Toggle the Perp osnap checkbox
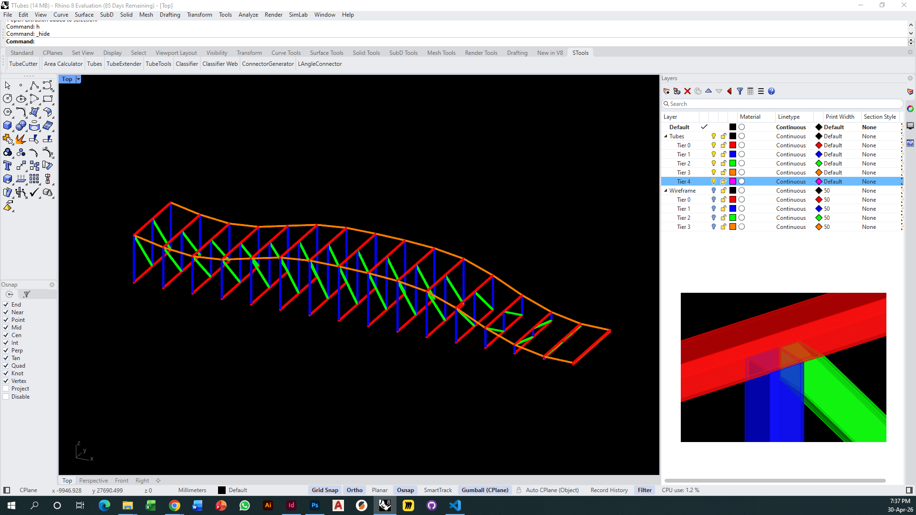Image resolution: width=916 pixels, height=515 pixels. [6, 350]
